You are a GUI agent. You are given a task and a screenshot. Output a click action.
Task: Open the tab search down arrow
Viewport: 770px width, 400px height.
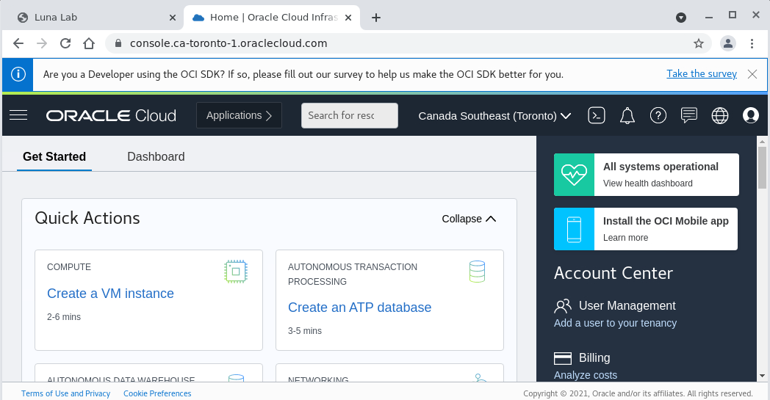click(x=681, y=18)
